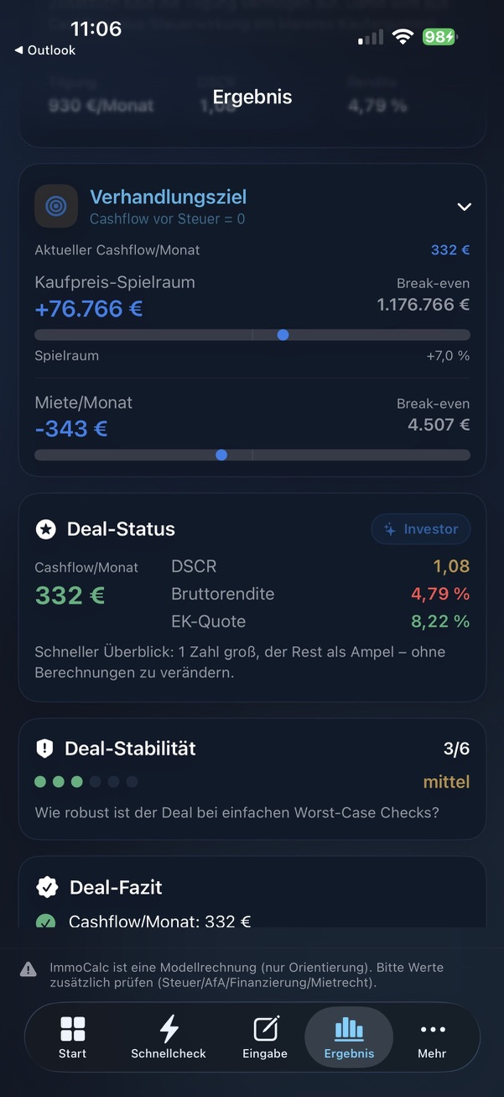Click the Kaufpreis-Spielraum slider handle
Screen dimensions: 504x1097
click(283, 334)
